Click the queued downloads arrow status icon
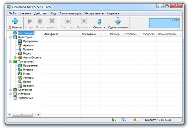Viewport: 188px width, 128px height. [123, 120]
